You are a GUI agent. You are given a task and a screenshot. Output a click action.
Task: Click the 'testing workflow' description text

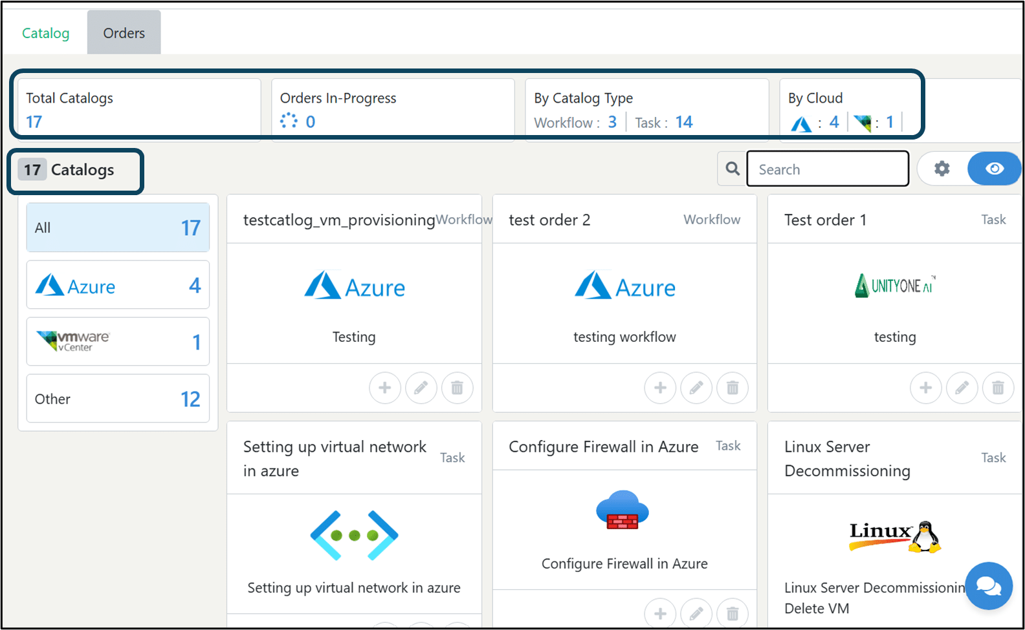[x=624, y=337]
